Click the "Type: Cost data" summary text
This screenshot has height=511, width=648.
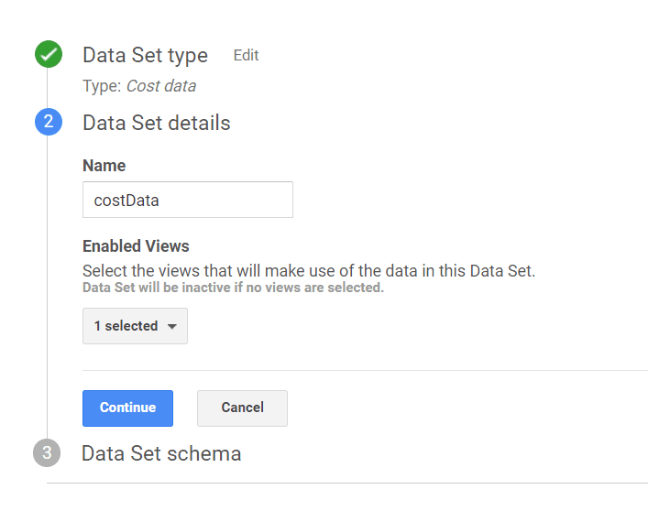[x=139, y=86]
